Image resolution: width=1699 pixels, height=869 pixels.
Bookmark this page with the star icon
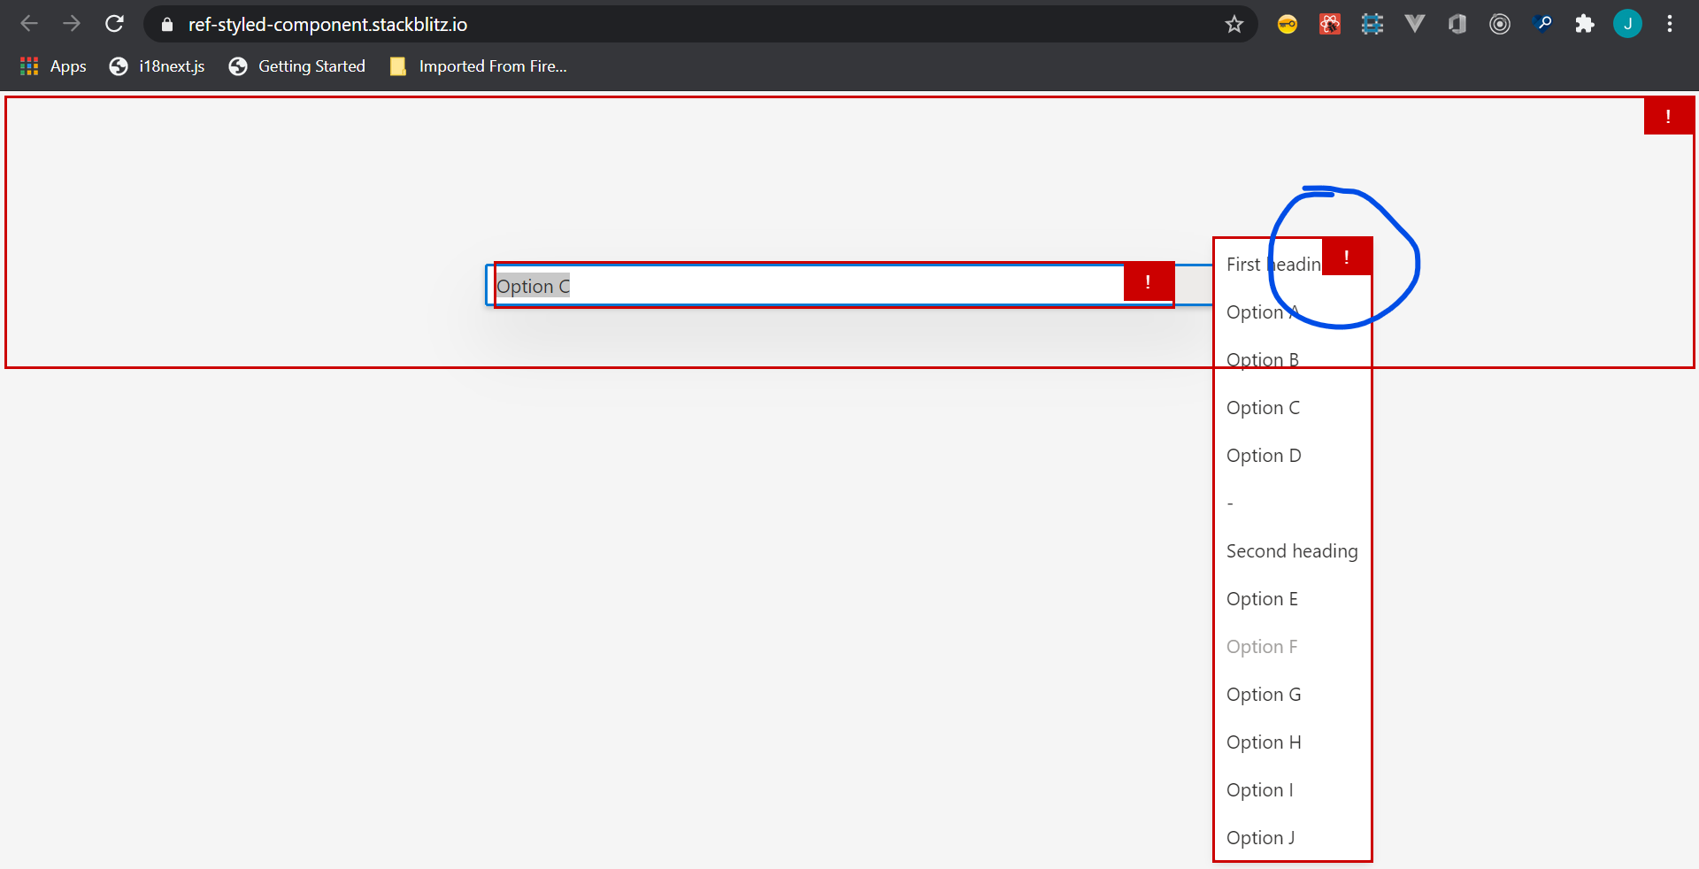coord(1234,24)
